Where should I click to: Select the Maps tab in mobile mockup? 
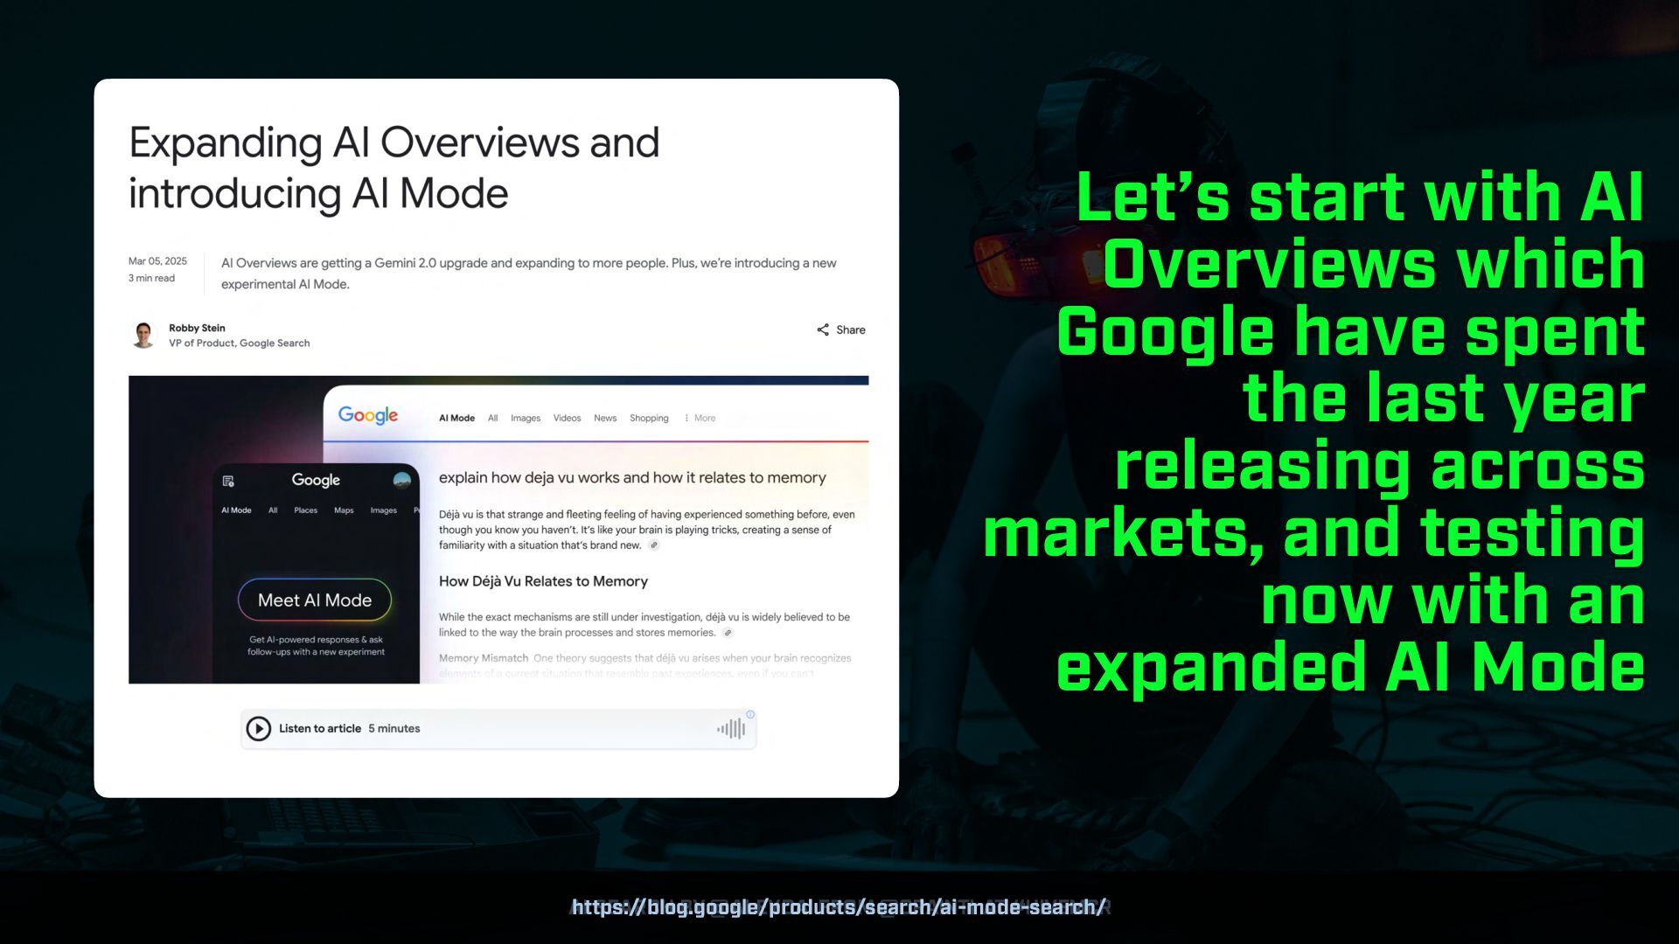click(x=344, y=510)
